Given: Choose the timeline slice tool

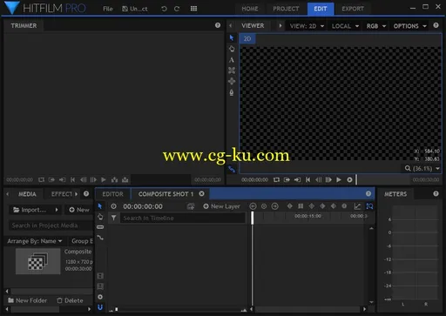Looking at the screenshot, I should tap(100, 227).
